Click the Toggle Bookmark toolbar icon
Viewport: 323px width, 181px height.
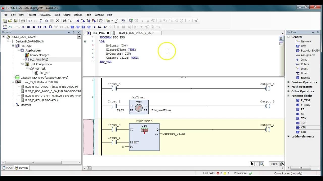coord(77,21)
